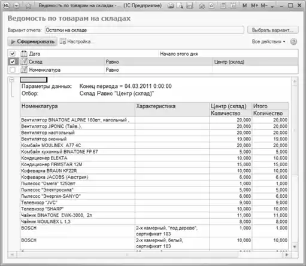This screenshot has width=306, height=266.
Task: Enable the Номенклатура filter checkbox
Action: (x=13, y=70)
